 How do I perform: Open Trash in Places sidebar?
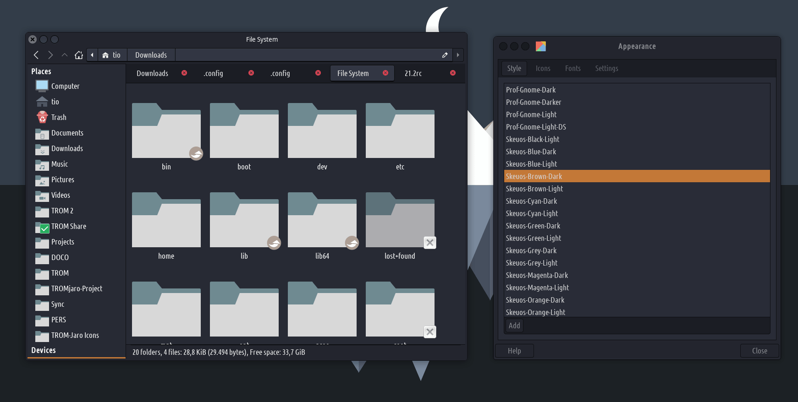click(x=59, y=117)
